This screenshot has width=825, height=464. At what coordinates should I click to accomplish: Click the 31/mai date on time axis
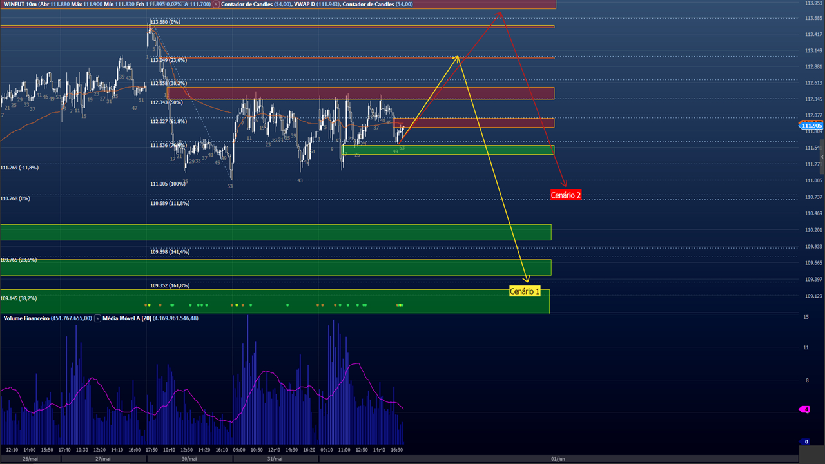point(275,459)
